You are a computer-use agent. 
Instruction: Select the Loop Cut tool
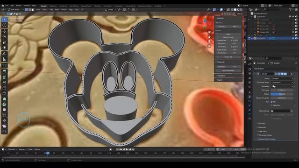4,88
